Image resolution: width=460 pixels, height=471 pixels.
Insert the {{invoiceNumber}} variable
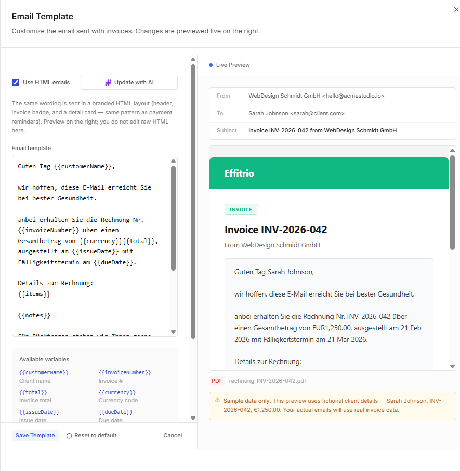(x=125, y=372)
